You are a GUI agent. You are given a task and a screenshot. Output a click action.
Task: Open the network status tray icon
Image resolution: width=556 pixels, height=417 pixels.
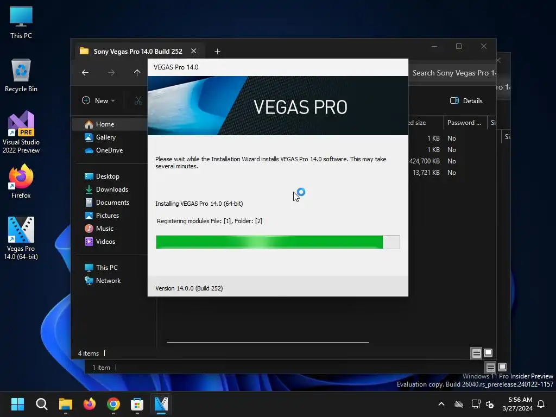click(x=476, y=404)
